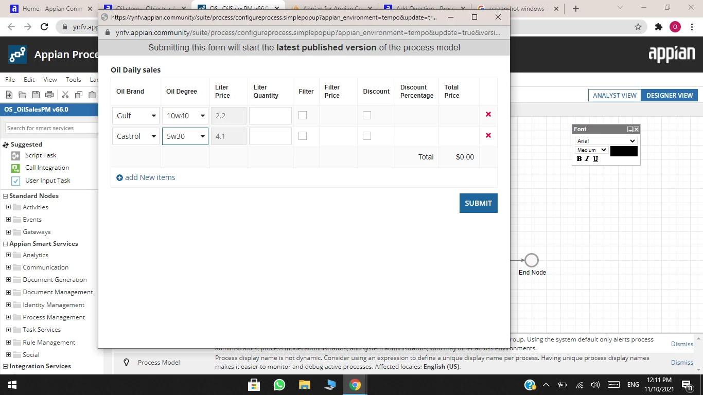This screenshot has height=395, width=703.
Task: Open File Explorer from the taskbar
Action: [x=304, y=385]
